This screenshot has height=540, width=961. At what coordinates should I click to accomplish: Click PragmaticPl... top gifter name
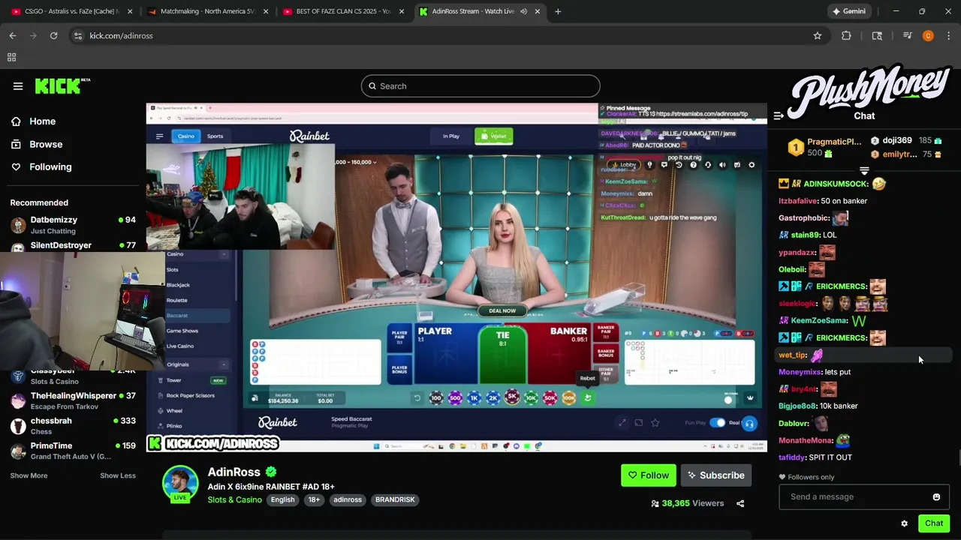coord(834,142)
